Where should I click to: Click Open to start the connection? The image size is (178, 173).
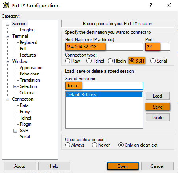click(x=123, y=166)
